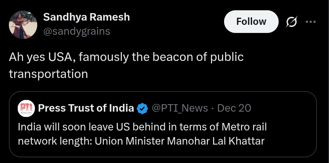Click the 'Ah yes USA' tweet line
This screenshot has height=163, width=329.
126,57
